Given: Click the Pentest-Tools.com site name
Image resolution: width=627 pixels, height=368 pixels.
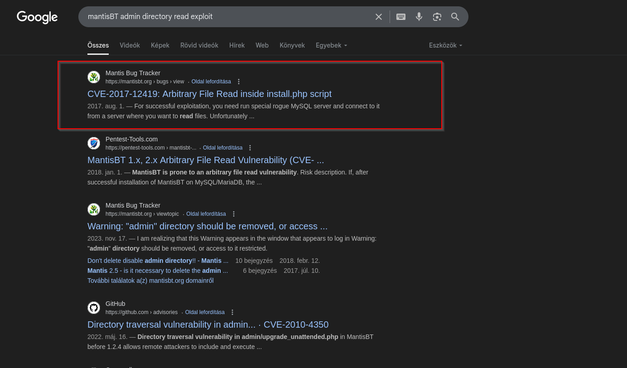Looking at the screenshot, I should pos(131,139).
